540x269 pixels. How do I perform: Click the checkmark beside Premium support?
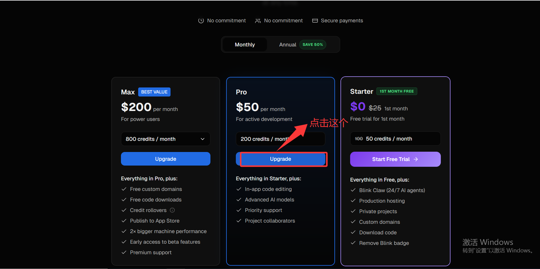point(124,252)
